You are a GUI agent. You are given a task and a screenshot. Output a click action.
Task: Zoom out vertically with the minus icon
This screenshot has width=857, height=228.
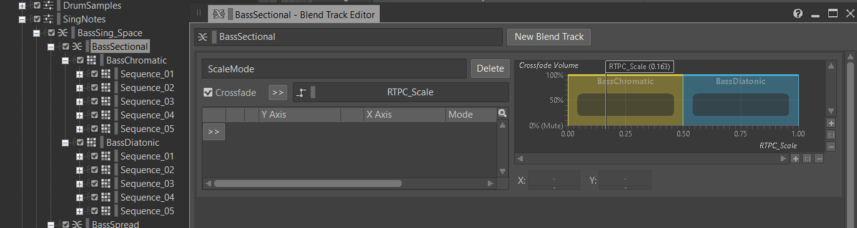[x=831, y=147]
